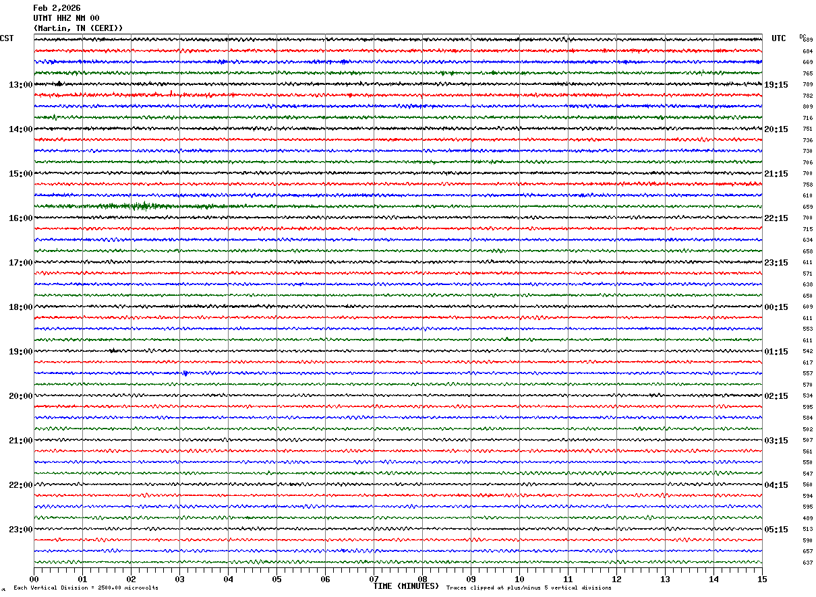Screen dimensions: 816x597
Task: Select the 00:15 UTC time label
Action: click(776, 307)
